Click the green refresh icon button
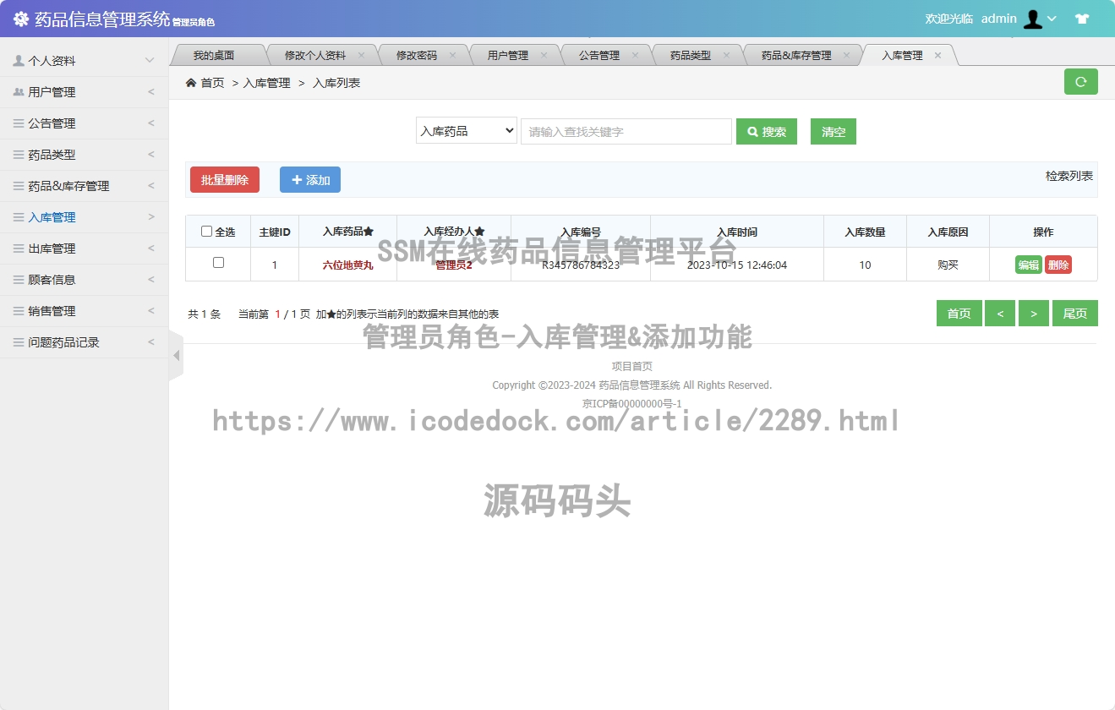1115x710 pixels. [x=1080, y=82]
